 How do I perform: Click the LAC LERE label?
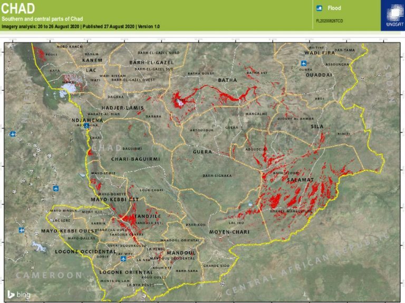(x=61, y=220)
